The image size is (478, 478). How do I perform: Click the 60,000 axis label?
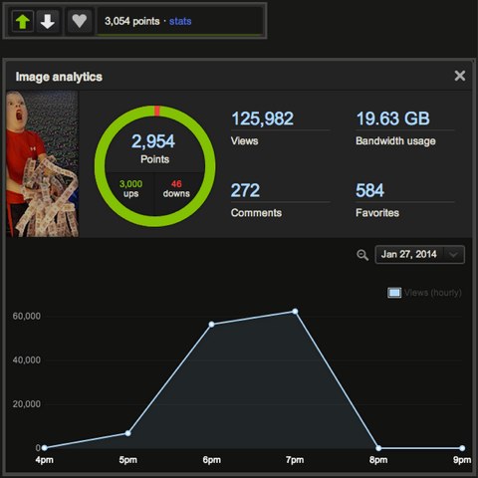coord(27,316)
